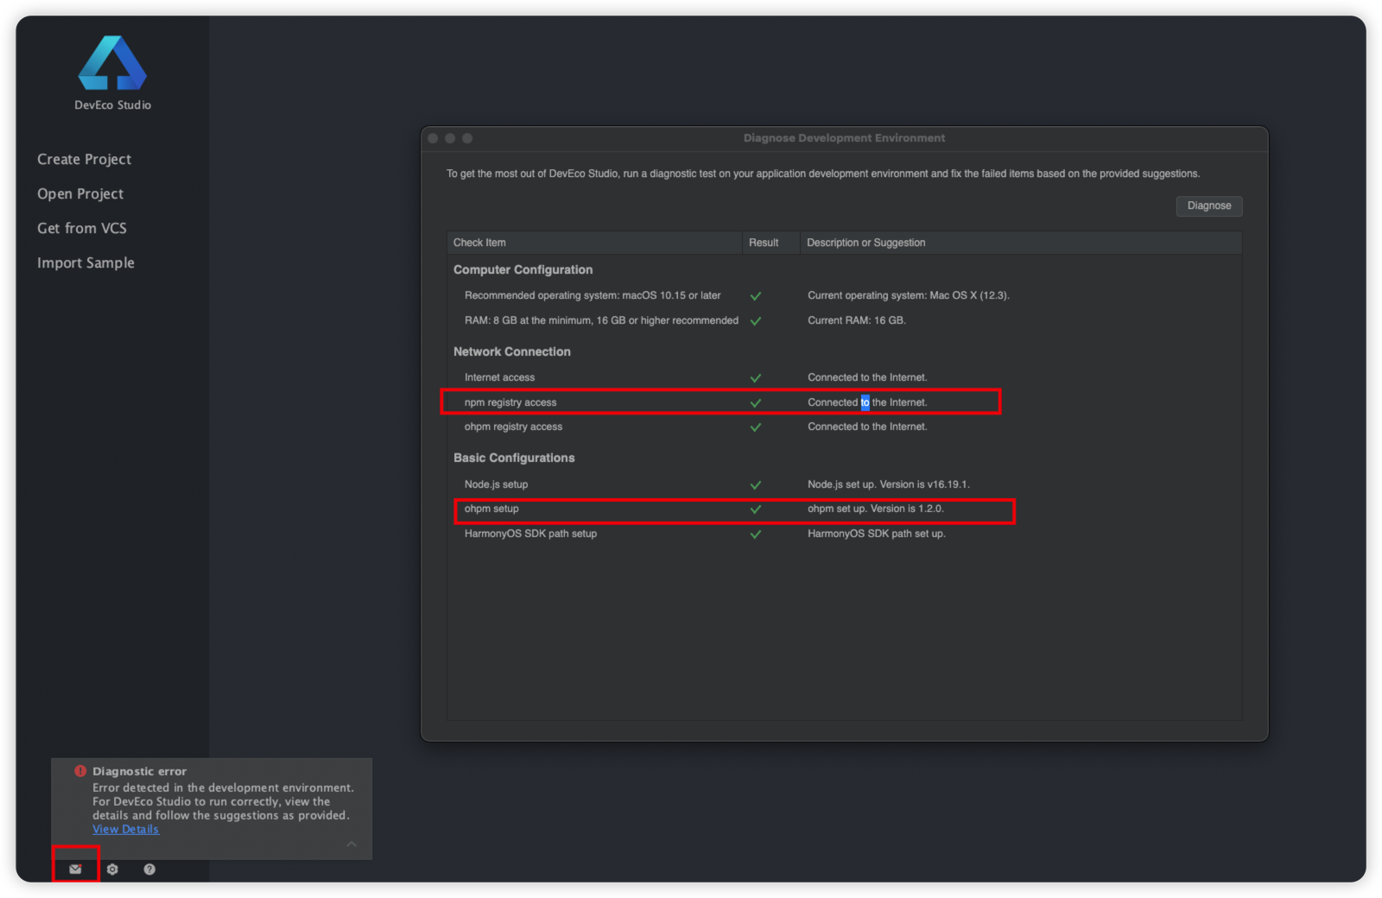1382x898 pixels.
Task: Click the Result column header
Action: pyautogui.click(x=771, y=243)
